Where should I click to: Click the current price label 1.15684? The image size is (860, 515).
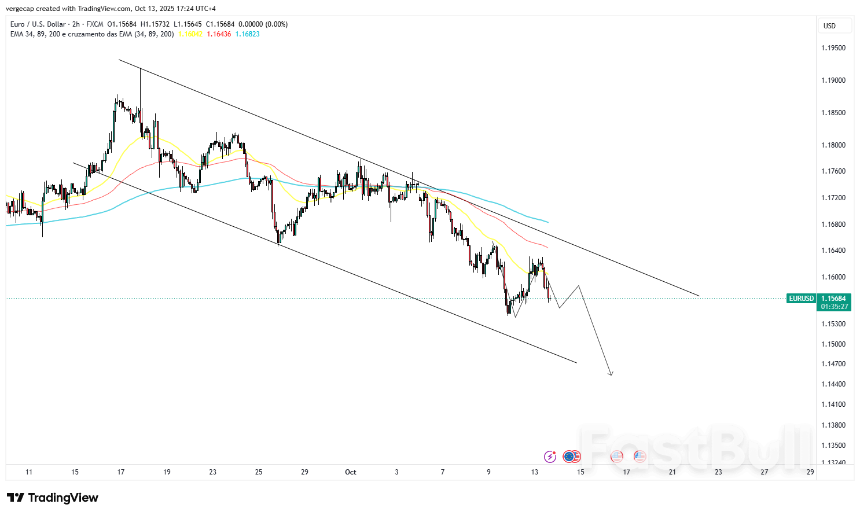[833, 299]
